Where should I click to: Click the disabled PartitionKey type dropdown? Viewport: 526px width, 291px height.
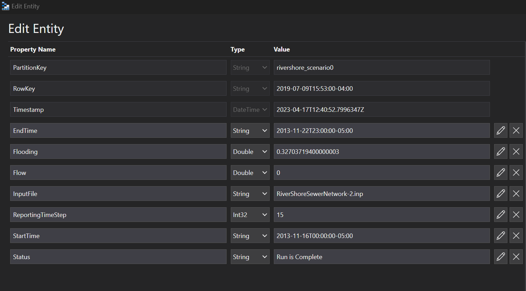click(250, 67)
